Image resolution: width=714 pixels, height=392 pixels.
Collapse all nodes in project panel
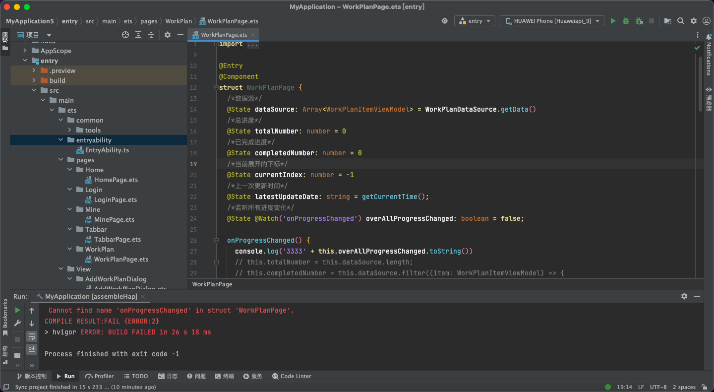coord(151,35)
